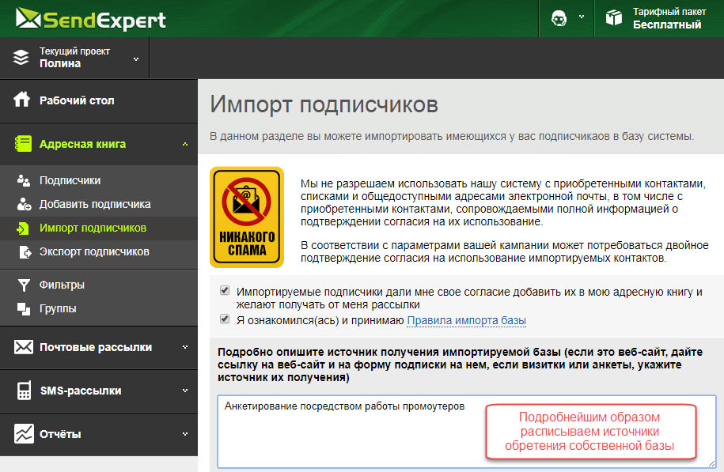
Task: Click into the database source description textarea
Action: tap(466, 432)
